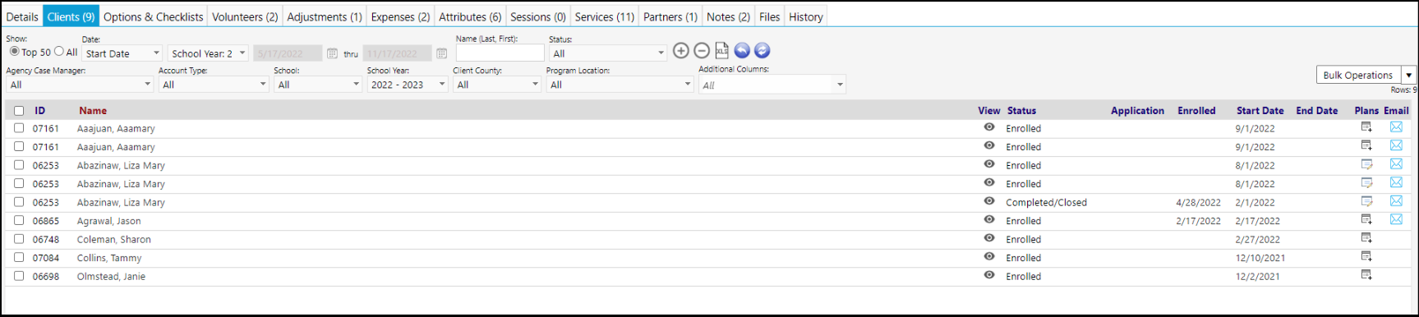Select the Top 50 radio button

pyautogui.click(x=14, y=51)
